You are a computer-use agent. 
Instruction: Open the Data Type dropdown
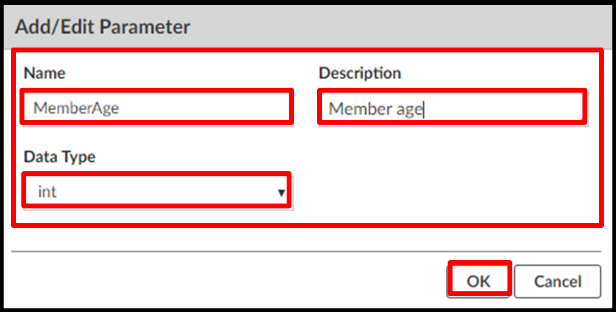click(156, 192)
